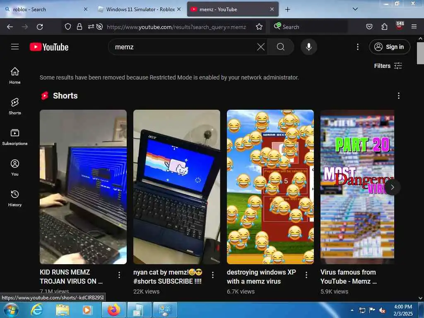Open Save to Pocket button
The image size is (424, 318).
pos(369,26)
